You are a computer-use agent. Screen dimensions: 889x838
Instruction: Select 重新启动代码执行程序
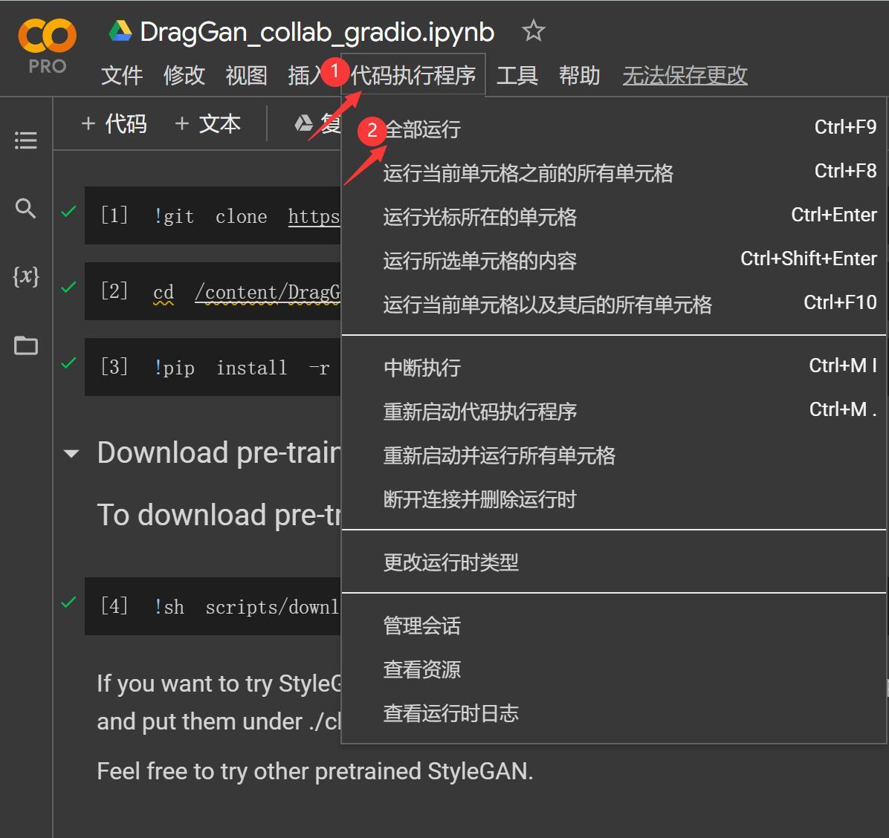(613, 412)
